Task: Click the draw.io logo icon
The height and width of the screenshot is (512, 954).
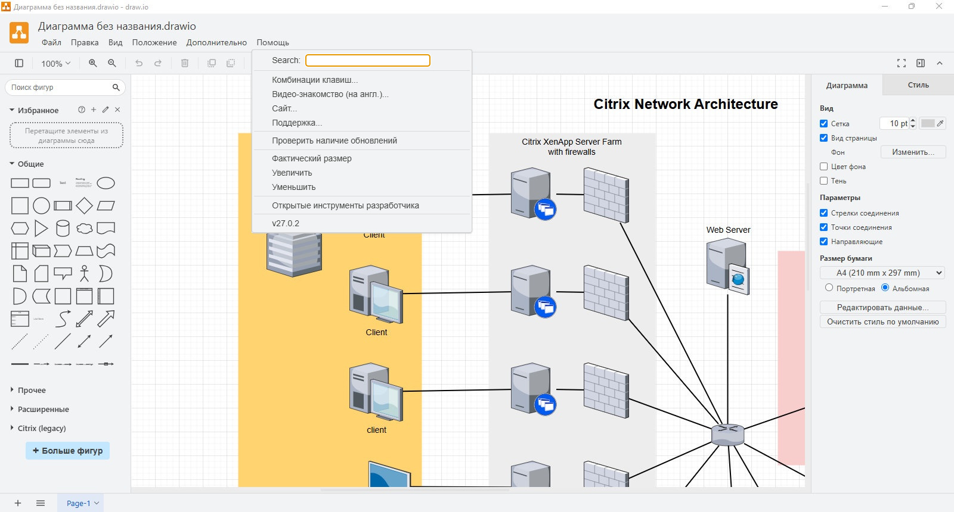Action: point(19,33)
